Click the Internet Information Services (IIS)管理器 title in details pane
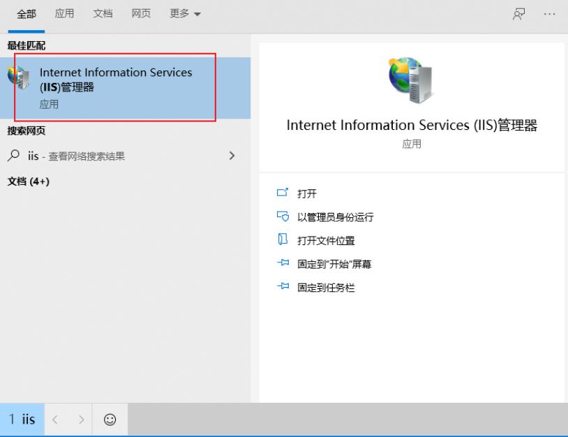 [412, 125]
